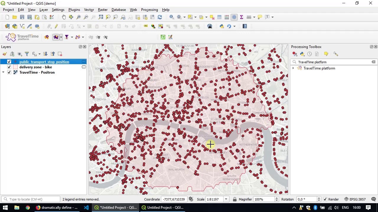Click the map tips speech bubble icon
The image size is (378, 212).
(x=260, y=17)
